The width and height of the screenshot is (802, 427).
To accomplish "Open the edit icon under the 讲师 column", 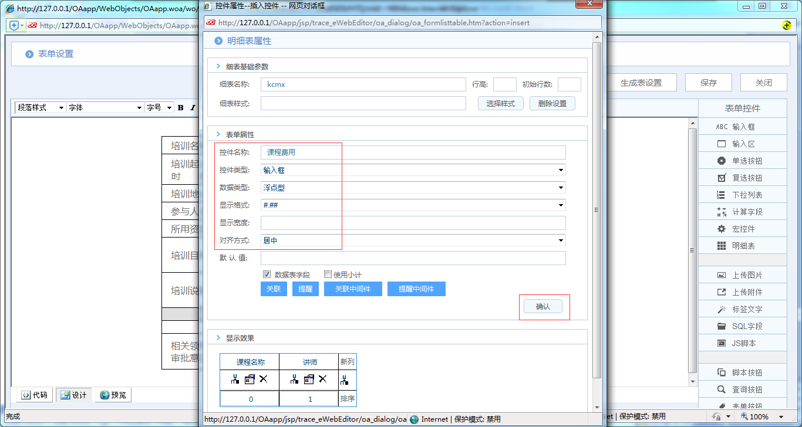I will click(308, 379).
